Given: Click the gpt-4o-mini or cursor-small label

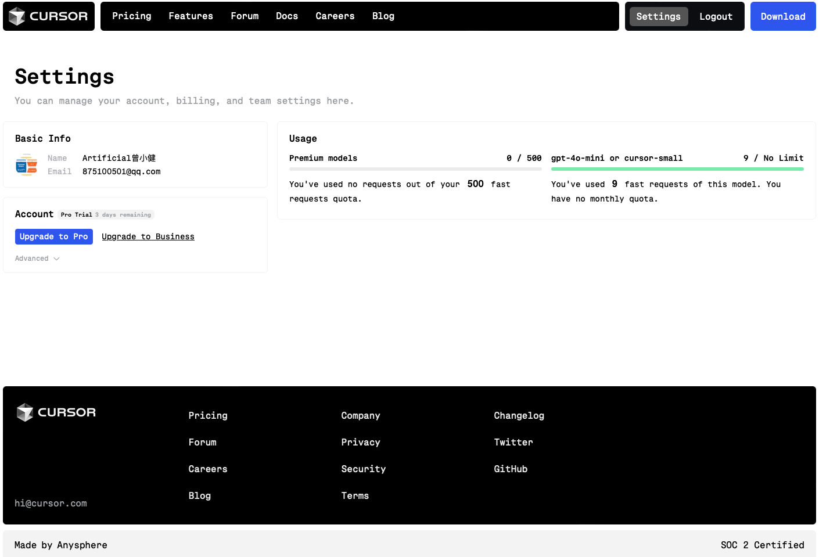Looking at the screenshot, I should 617,158.
